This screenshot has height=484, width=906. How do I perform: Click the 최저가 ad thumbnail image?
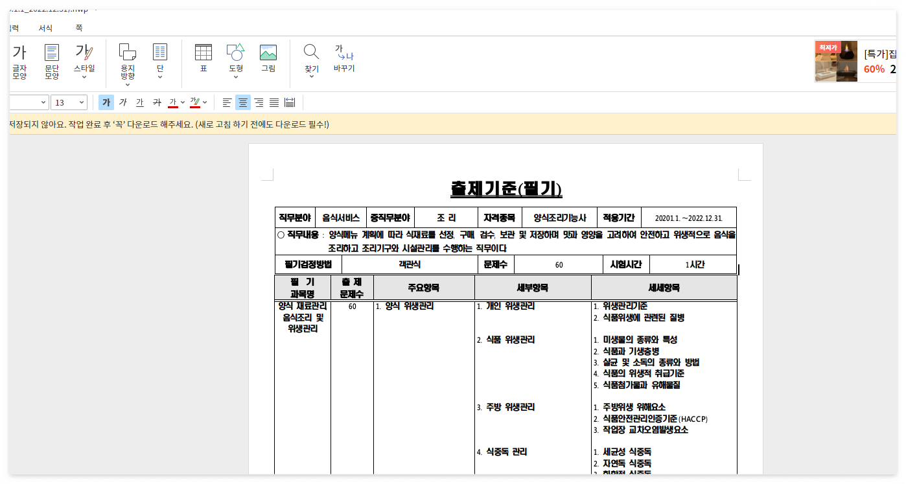[837, 62]
